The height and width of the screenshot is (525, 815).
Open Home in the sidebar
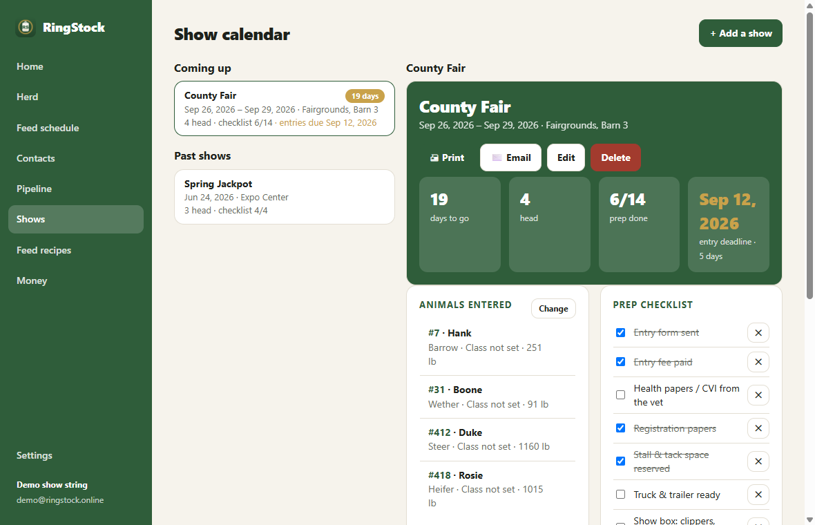point(76,66)
